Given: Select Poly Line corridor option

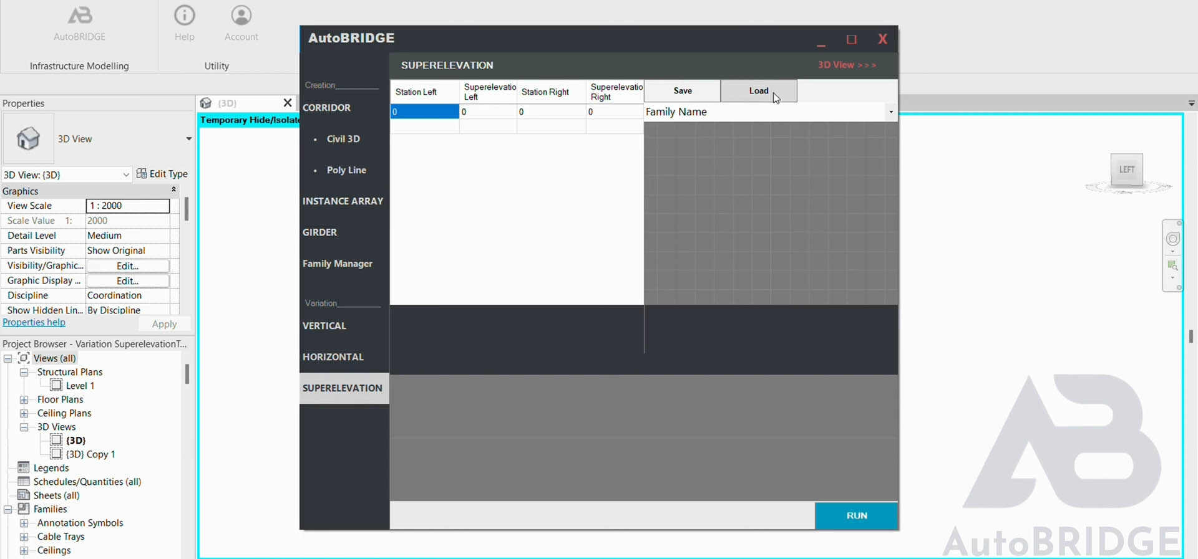Looking at the screenshot, I should (x=346, y=170).
